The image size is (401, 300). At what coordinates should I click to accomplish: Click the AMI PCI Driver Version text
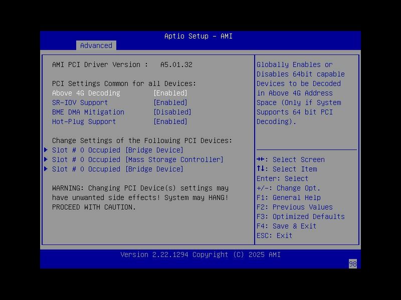pos(100,64)
